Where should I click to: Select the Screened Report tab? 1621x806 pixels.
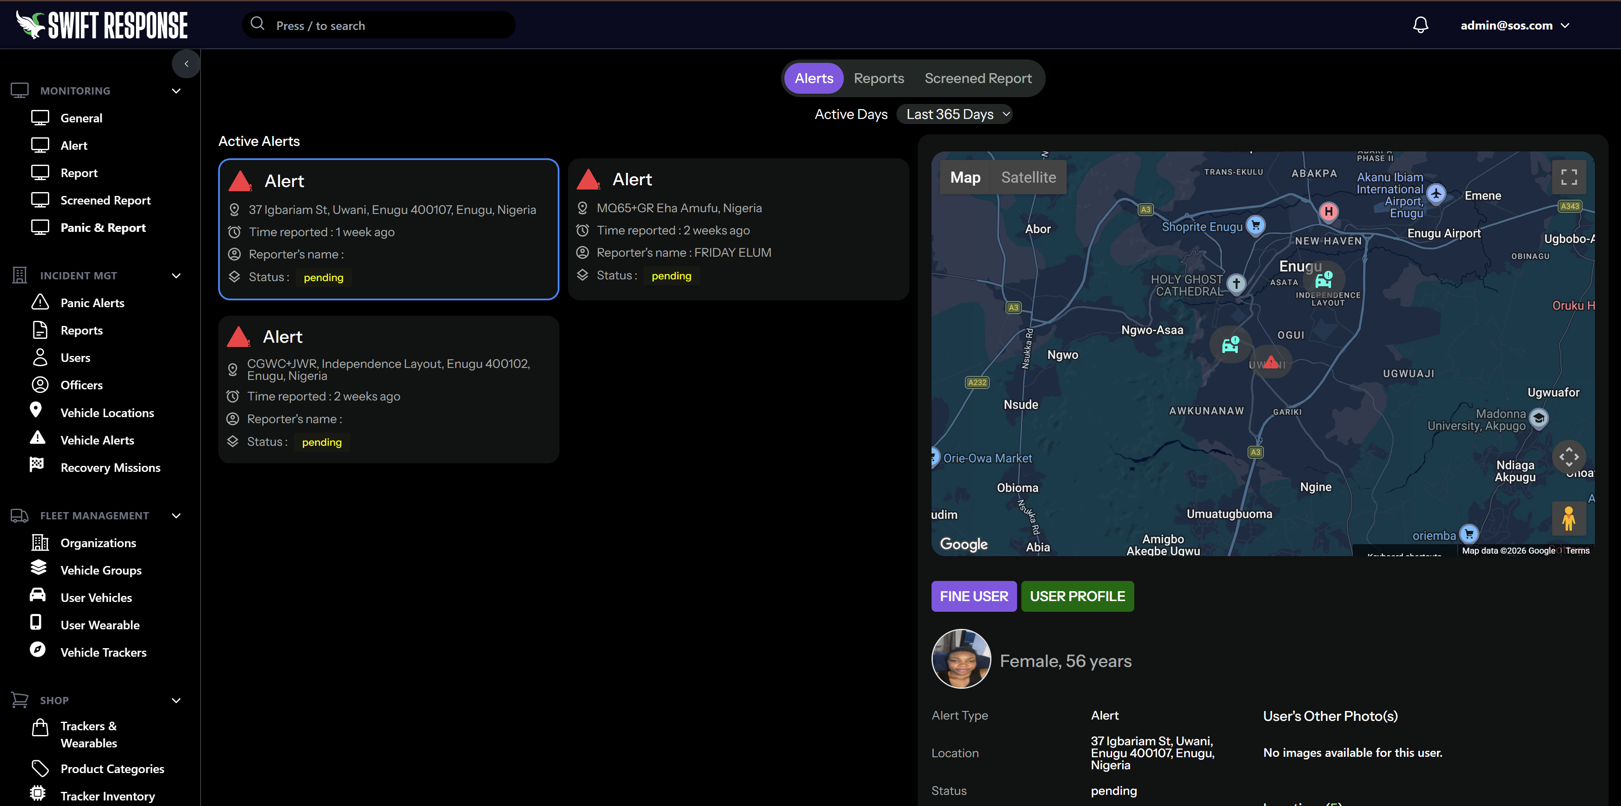pos(978,78)
